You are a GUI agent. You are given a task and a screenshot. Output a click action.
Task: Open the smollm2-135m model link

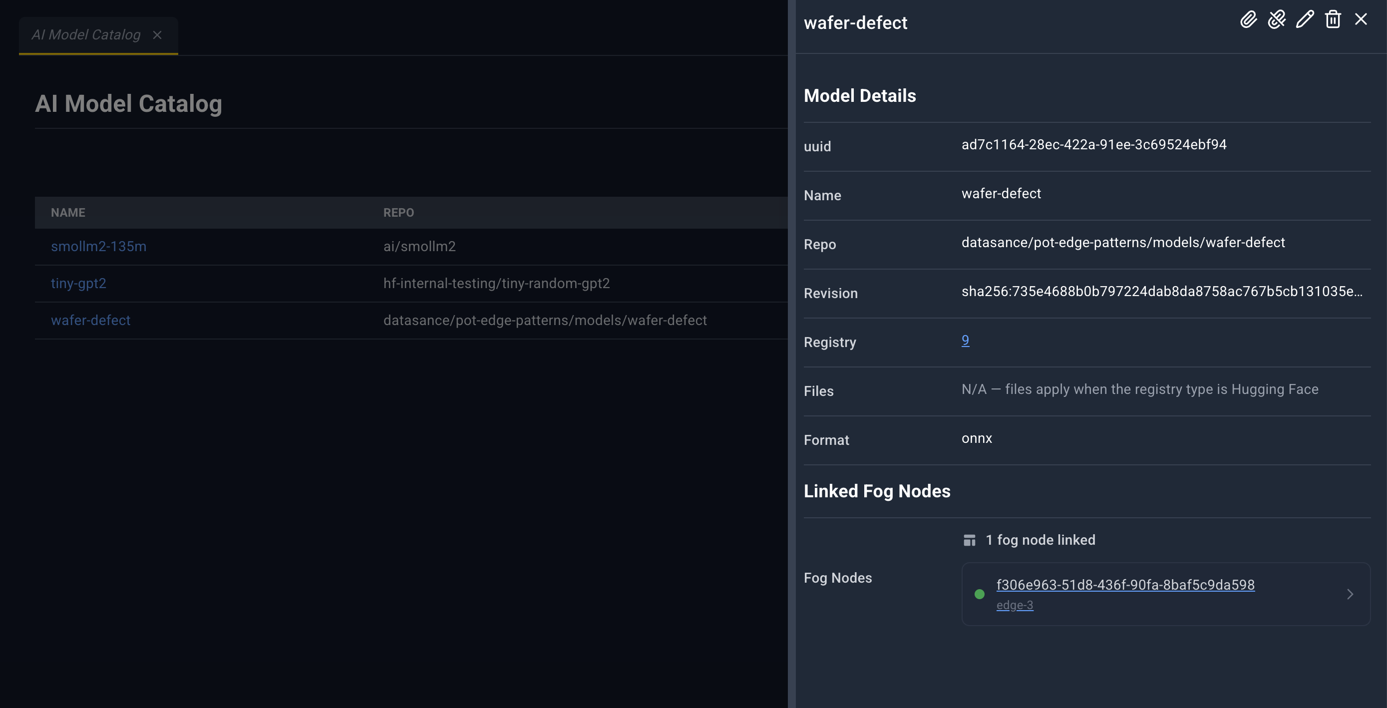(x=98, y=247)
